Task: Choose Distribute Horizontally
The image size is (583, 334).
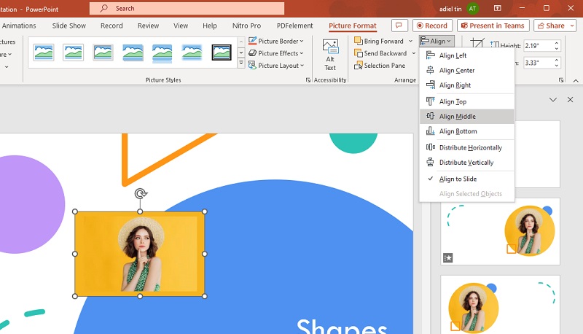Action: click(466, 147)
